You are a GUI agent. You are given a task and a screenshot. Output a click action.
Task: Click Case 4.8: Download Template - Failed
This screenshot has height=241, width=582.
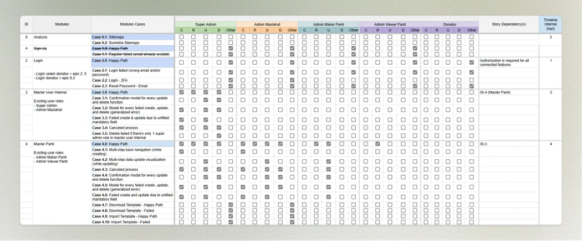pyautogui.click(x=132, y=211)
